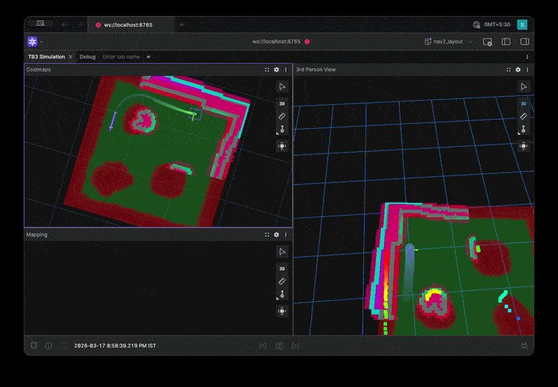Open the nav2_layout layout dropdown
558x387 pixels.
pos(448,42)
